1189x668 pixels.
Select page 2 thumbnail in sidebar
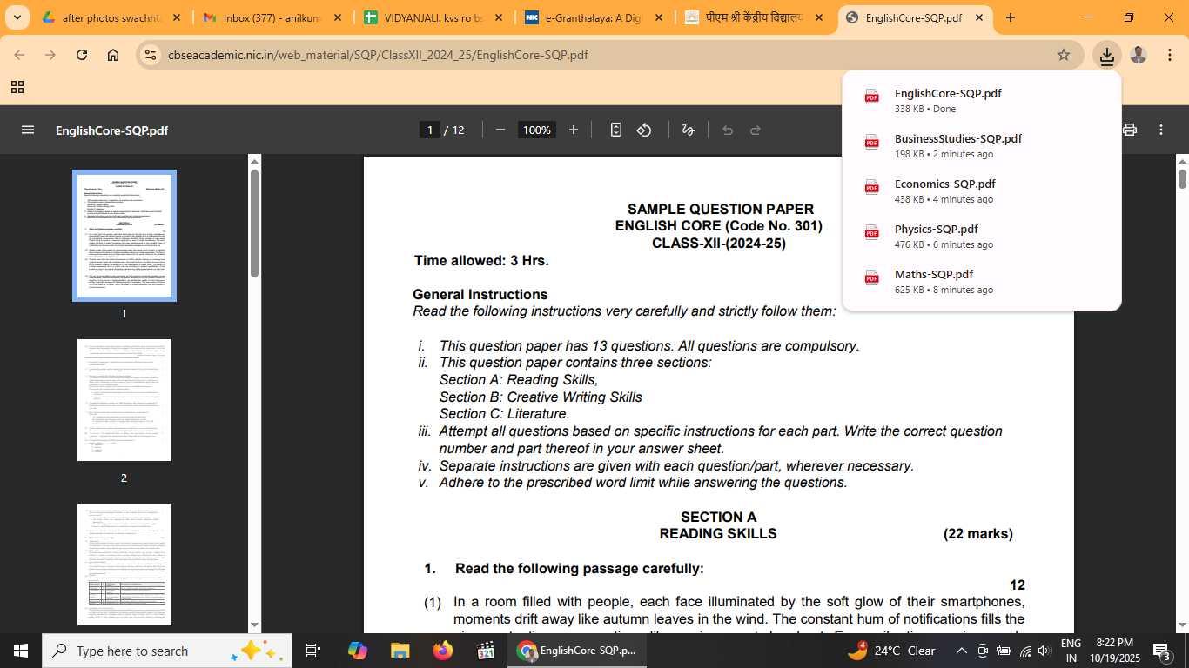[x=124, y=400]
